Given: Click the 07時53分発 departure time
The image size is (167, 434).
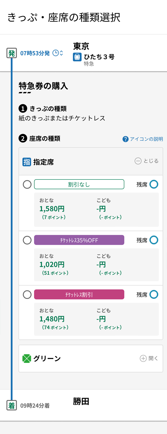Looking at the screenshot, I should tap(35, 53).
